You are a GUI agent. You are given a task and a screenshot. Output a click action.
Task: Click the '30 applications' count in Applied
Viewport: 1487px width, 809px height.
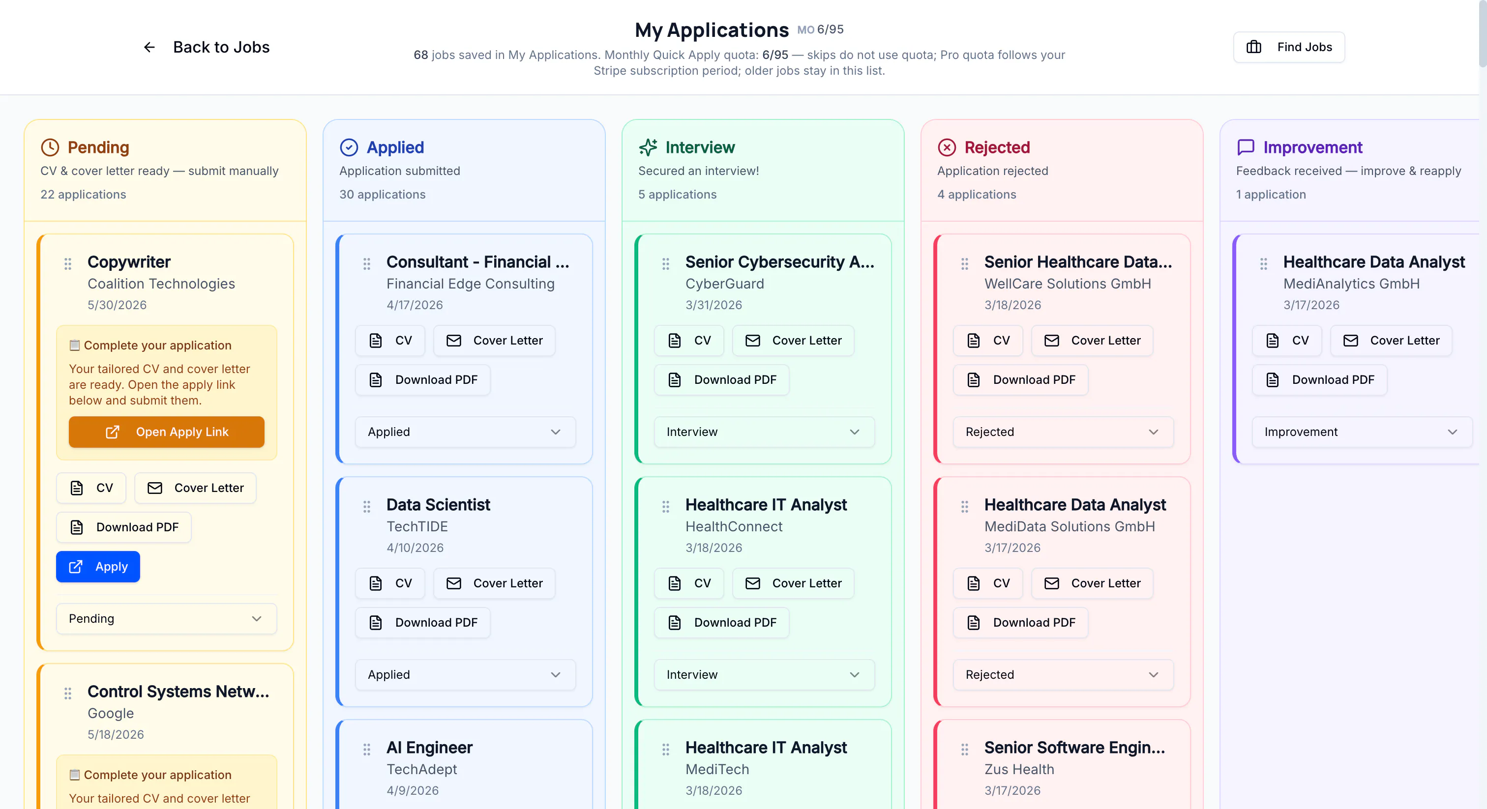pyautogui.click(x=383, y=195)
